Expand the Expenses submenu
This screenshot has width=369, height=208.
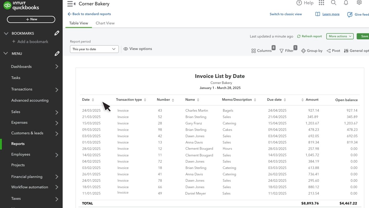pos(57,123)
